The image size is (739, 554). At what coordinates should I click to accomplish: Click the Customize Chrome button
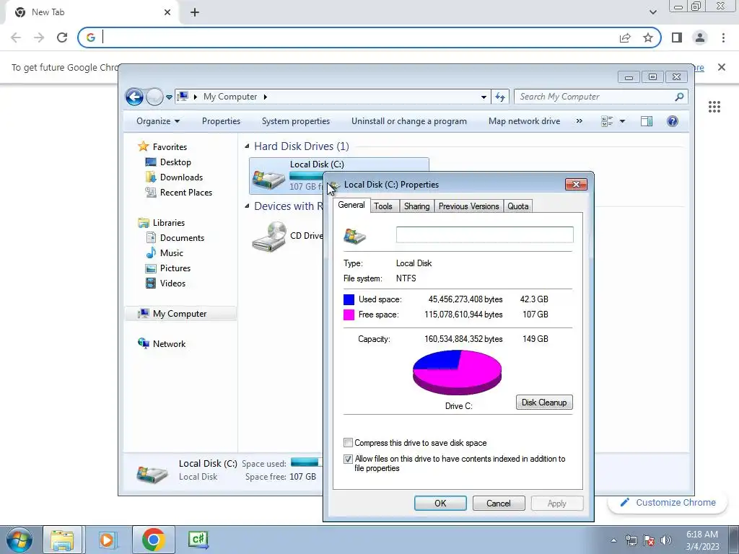pyautogui.click(x=669, y=503)
